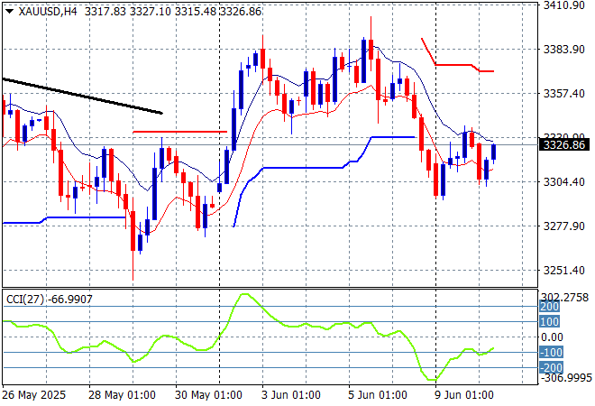Viewport: 595px width, 406px height.
Task: Select the XAUUSD,H4 symbol label
Action: click(48, 12)
